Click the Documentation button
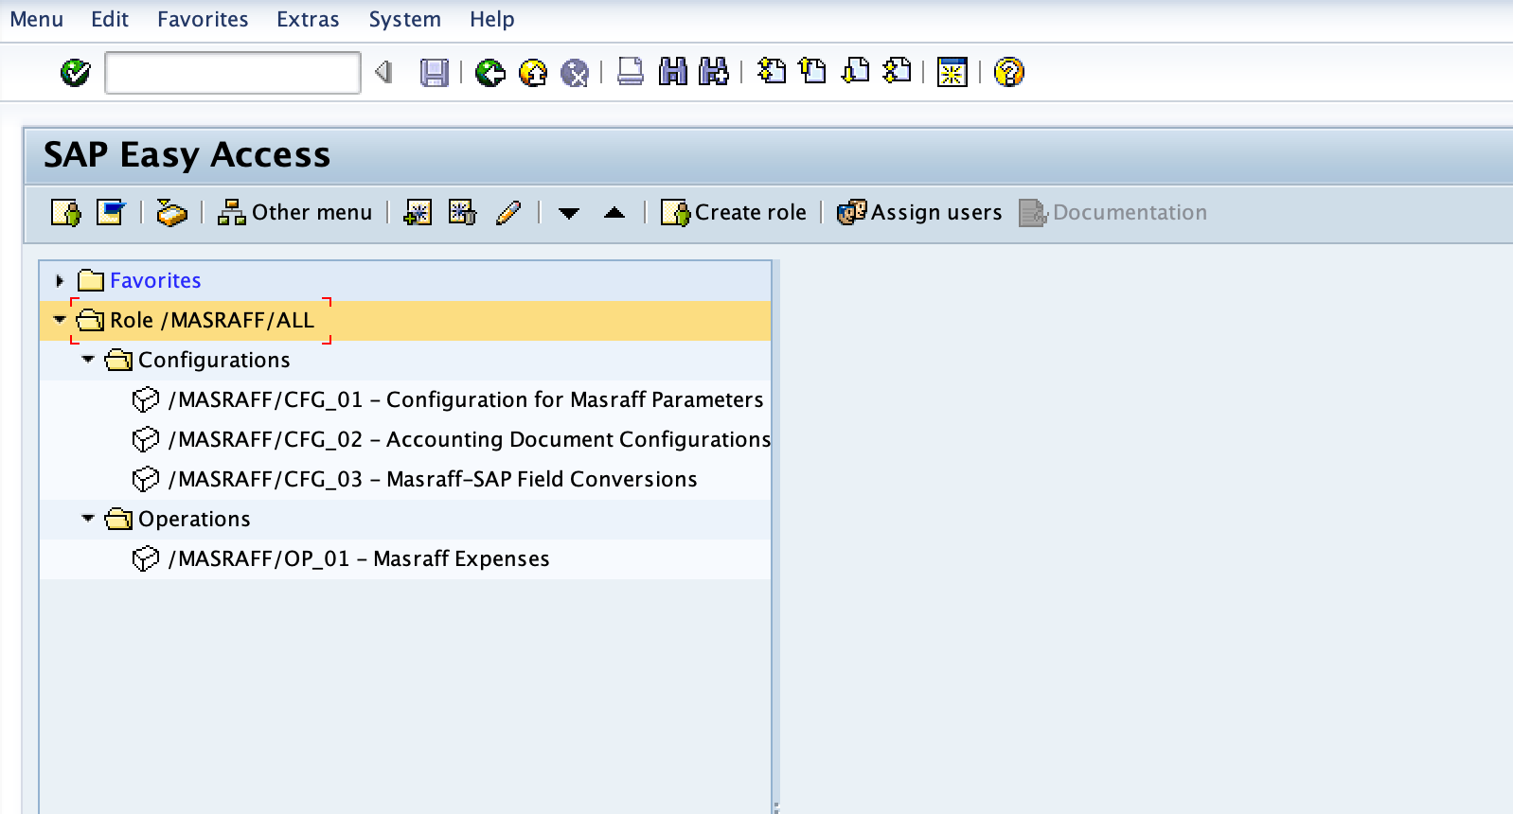The width and height of the screenshot is (1513, 814). tap(1113, 213)
